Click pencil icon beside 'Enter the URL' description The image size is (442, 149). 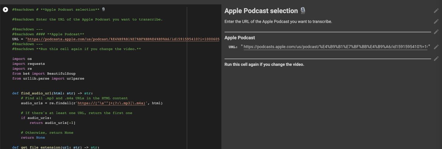pyautogui.click(x=436, y=22)
